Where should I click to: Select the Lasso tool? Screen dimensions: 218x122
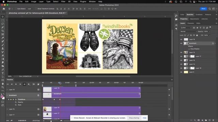[x=3, y=24]
